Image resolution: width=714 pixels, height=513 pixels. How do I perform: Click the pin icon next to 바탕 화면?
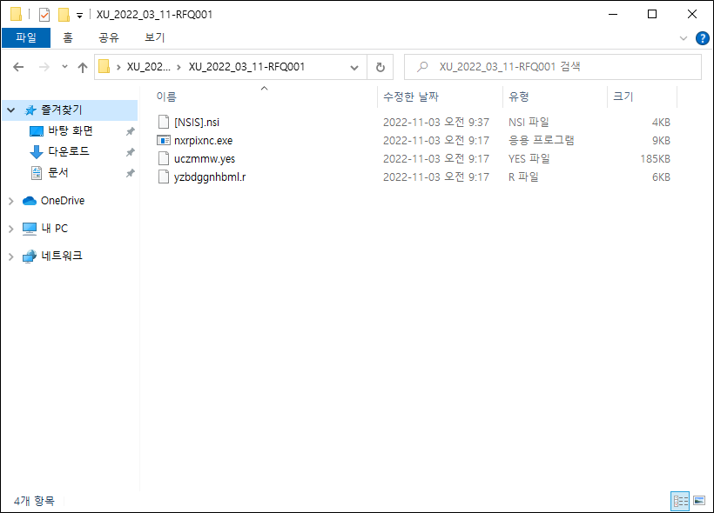click(131, 131)
